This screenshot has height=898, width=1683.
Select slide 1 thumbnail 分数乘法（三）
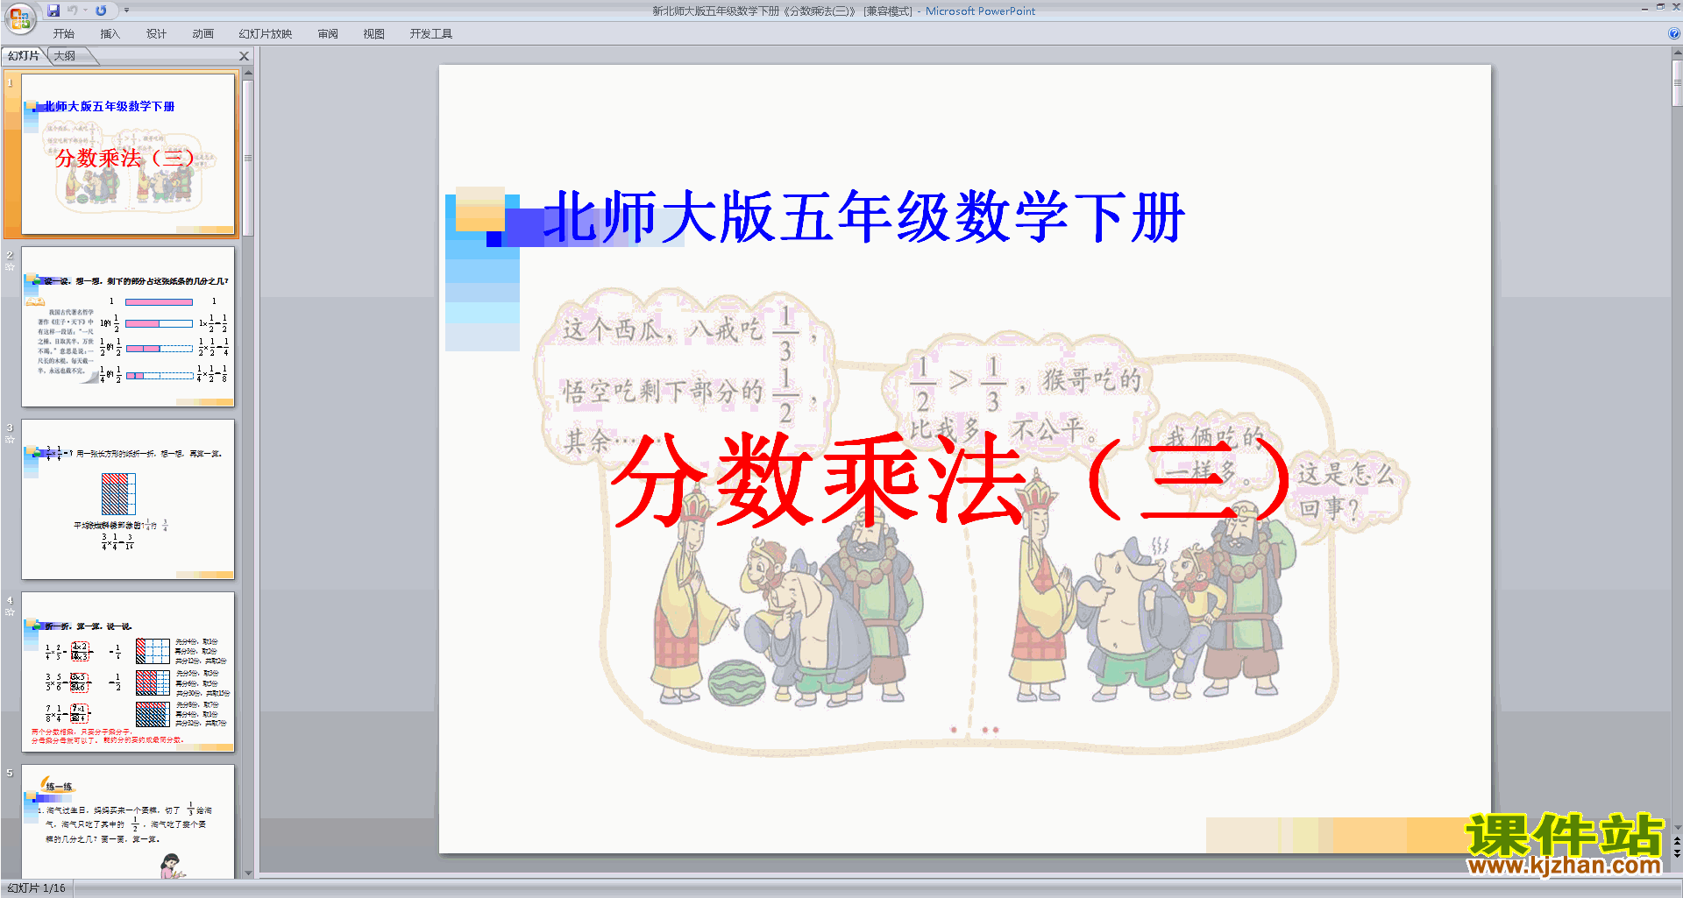pyautogui.click(x=128, y=154)
